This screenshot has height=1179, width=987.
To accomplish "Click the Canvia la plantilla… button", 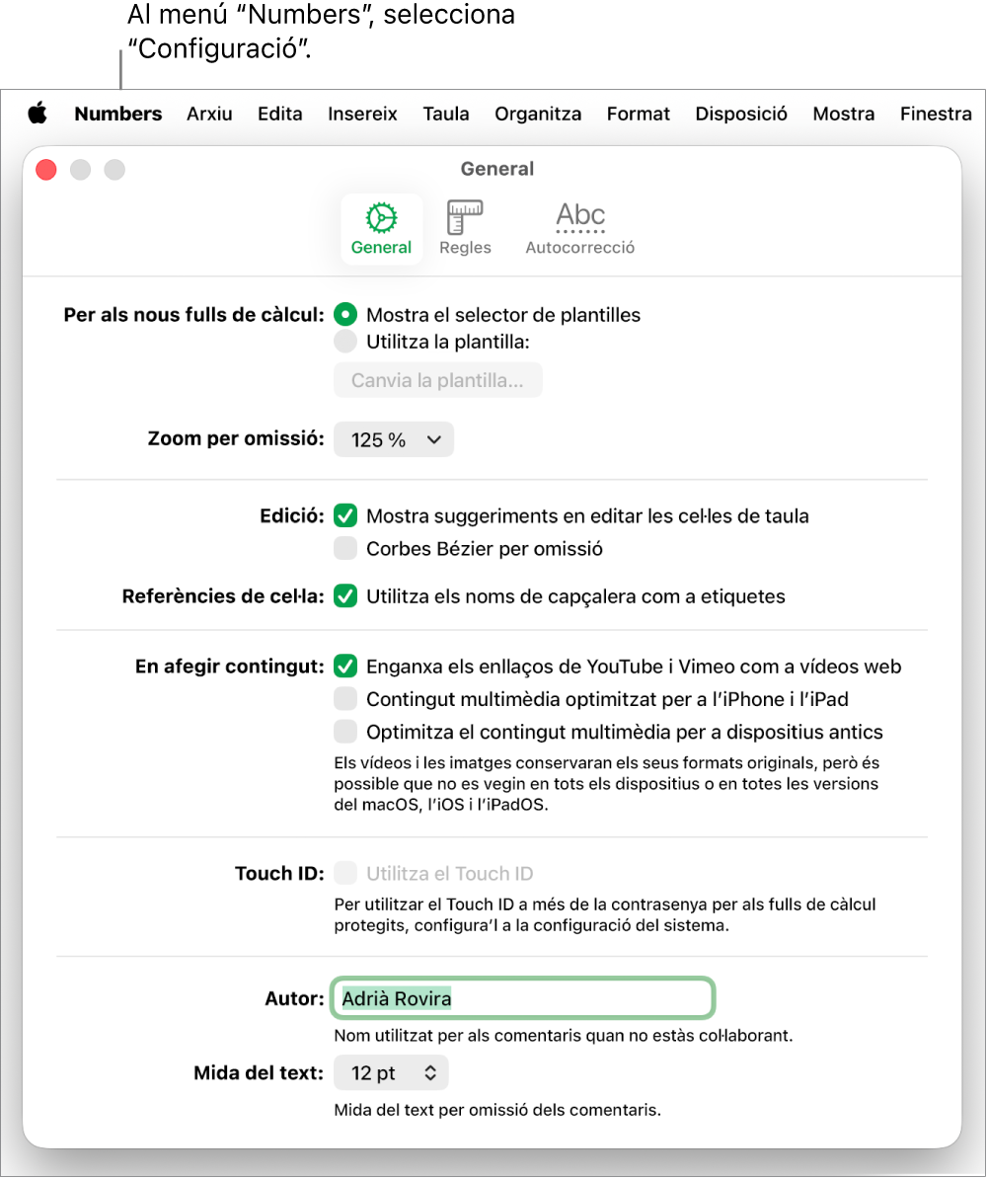I will pyautogui.click(x=437, y=380).
